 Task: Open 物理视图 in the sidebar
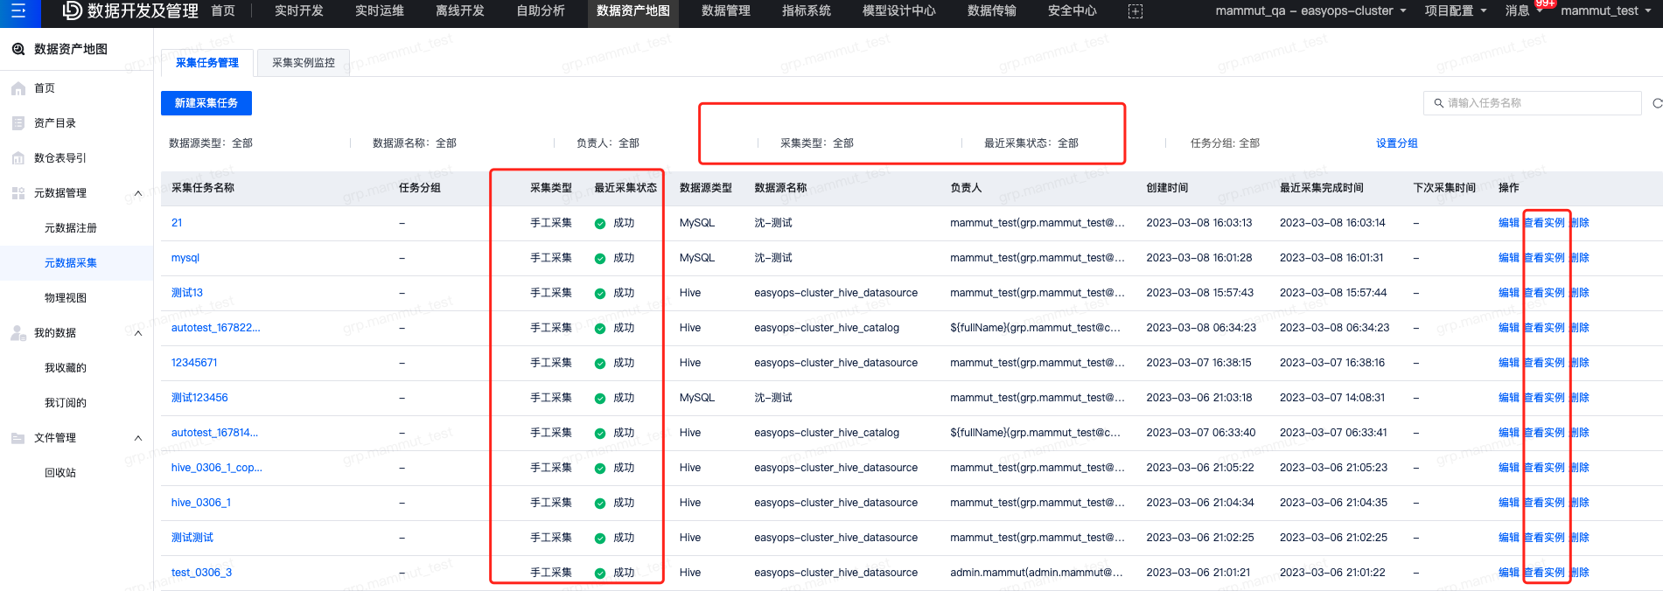(x=66, y=298)
